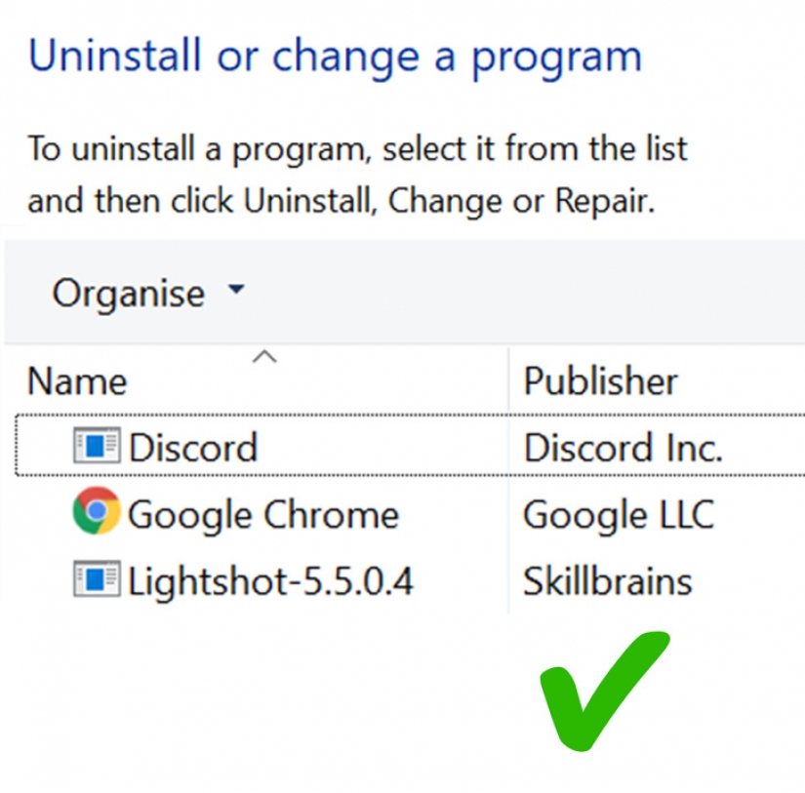This screenshot has width=805, height=793.
Task: Click the Google LLC publisher cell
Action: pyautogui.click(x=619, y=515)
